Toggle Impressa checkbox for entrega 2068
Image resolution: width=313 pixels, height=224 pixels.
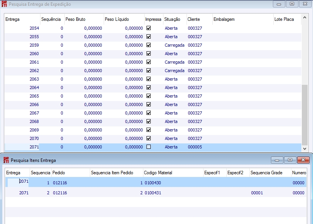(x=148, y=121)
